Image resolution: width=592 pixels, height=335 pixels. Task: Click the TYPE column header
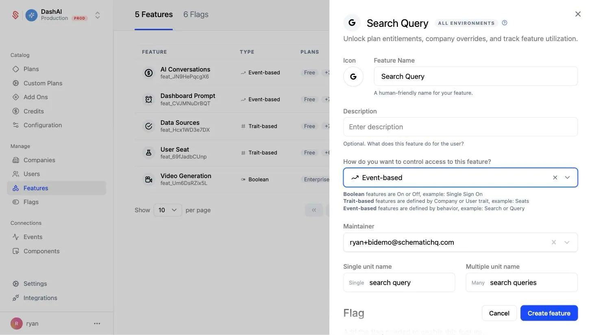[247, 52]
